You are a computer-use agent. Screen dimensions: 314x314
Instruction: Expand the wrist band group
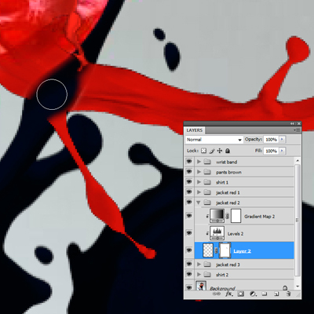199,162
